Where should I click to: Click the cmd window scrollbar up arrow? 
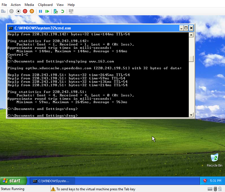(x=191, y=35)
